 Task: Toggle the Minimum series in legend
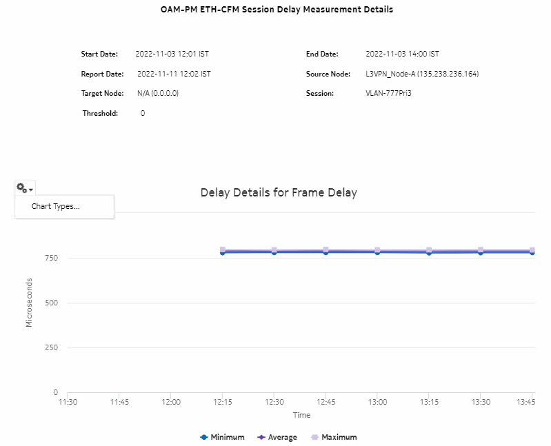click(222, 437)
